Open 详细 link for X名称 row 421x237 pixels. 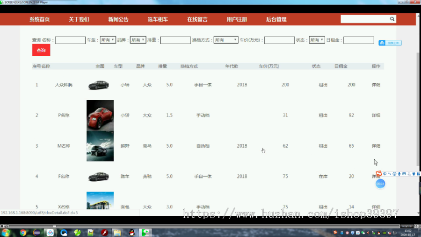click(x=376, y=207)
